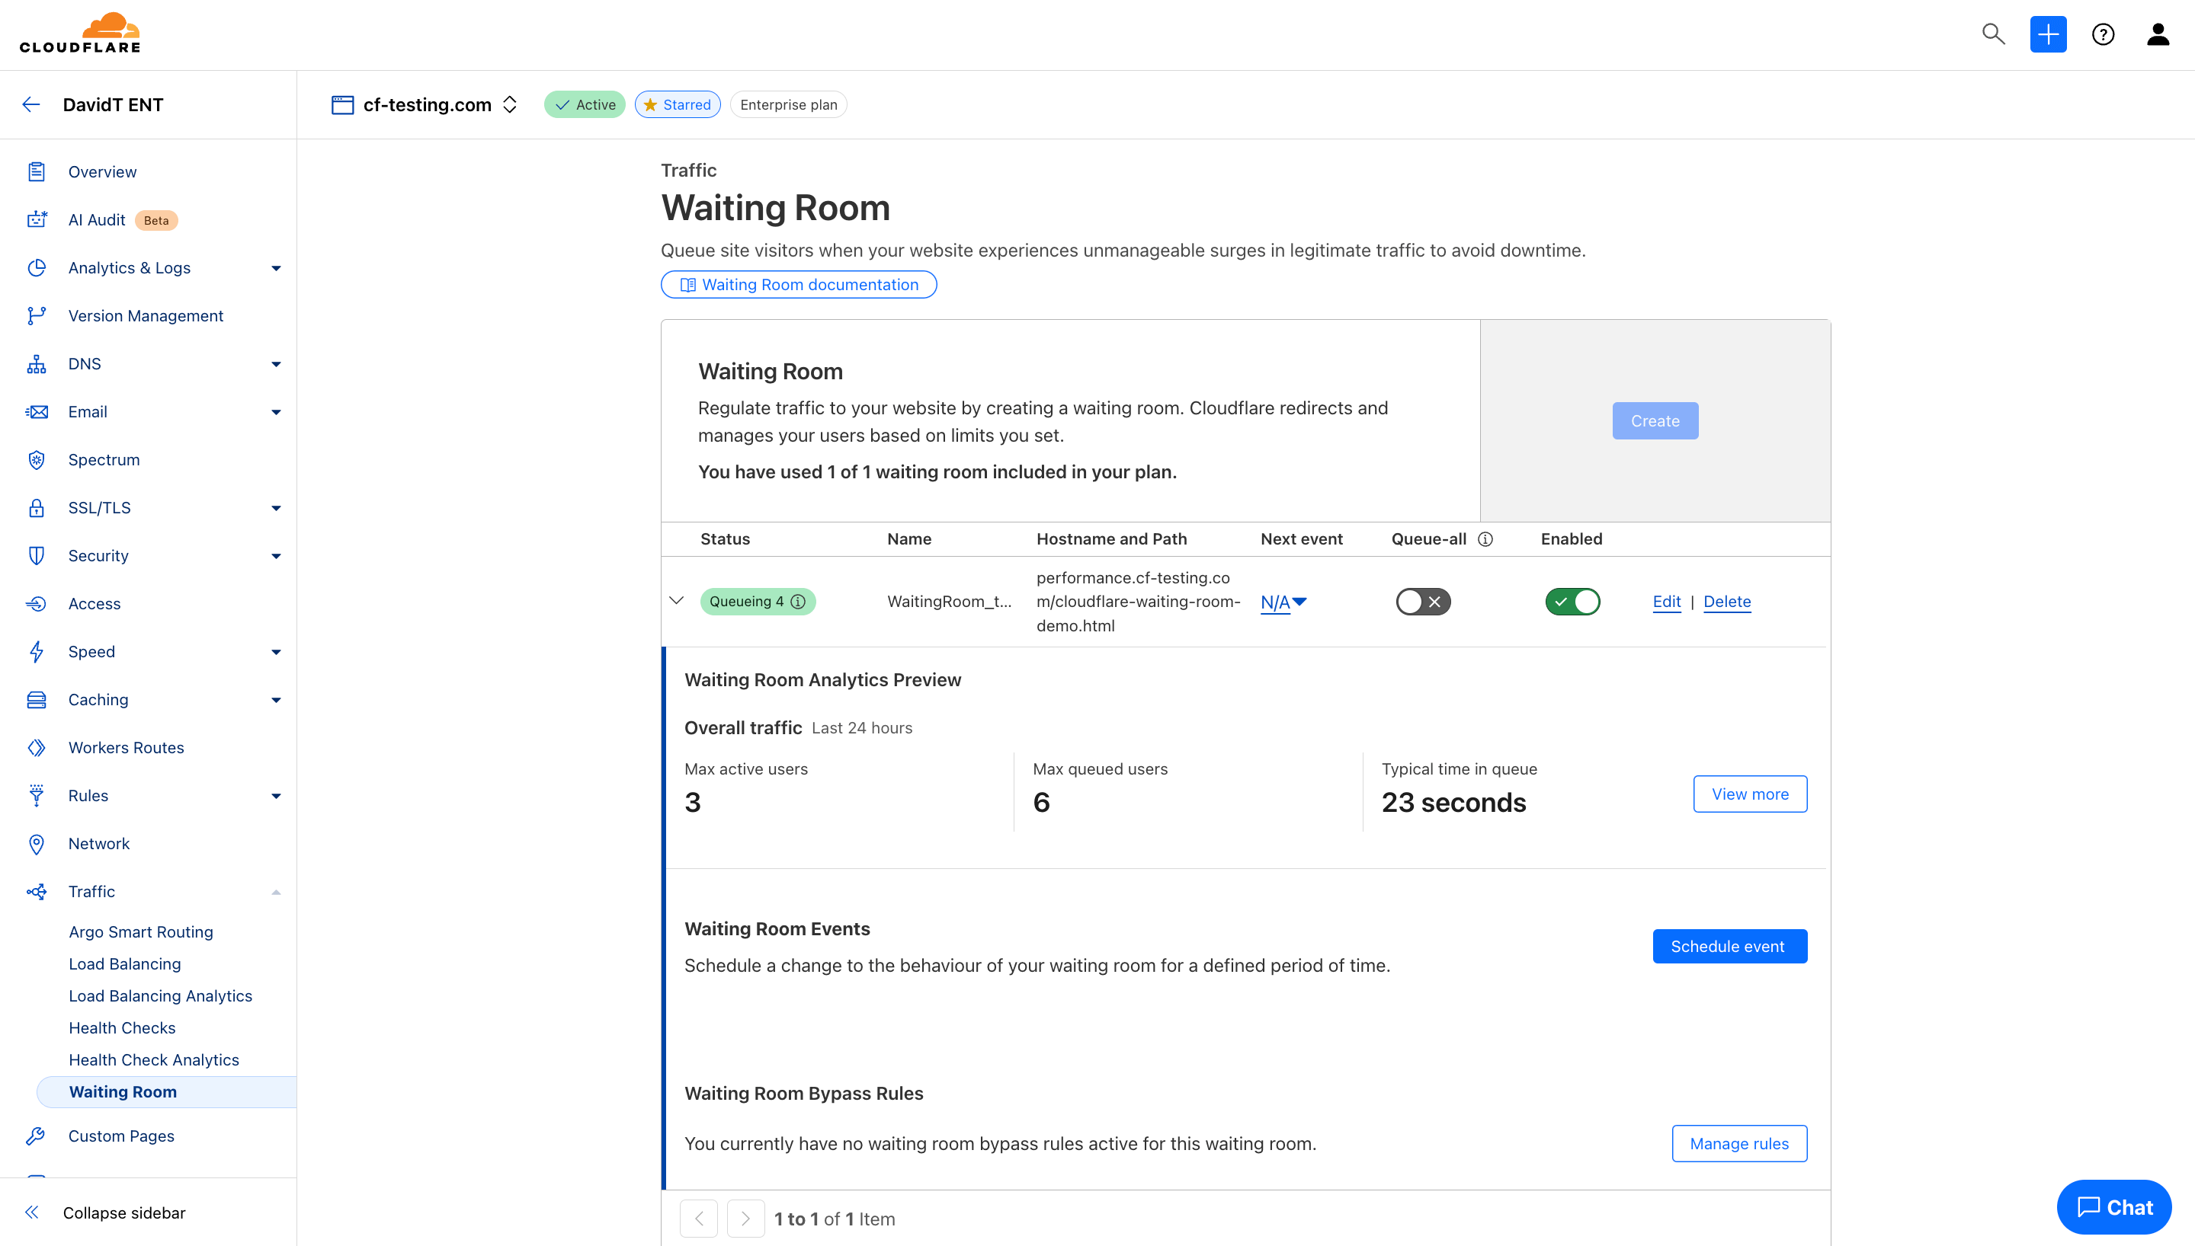This screenshot has width=2195, height=1246.
Task: Expand the WaitingRoom_t row details
Action: (x=677, y=602)
